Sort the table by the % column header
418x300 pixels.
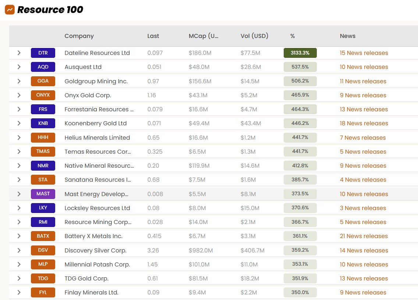point(292,36)
